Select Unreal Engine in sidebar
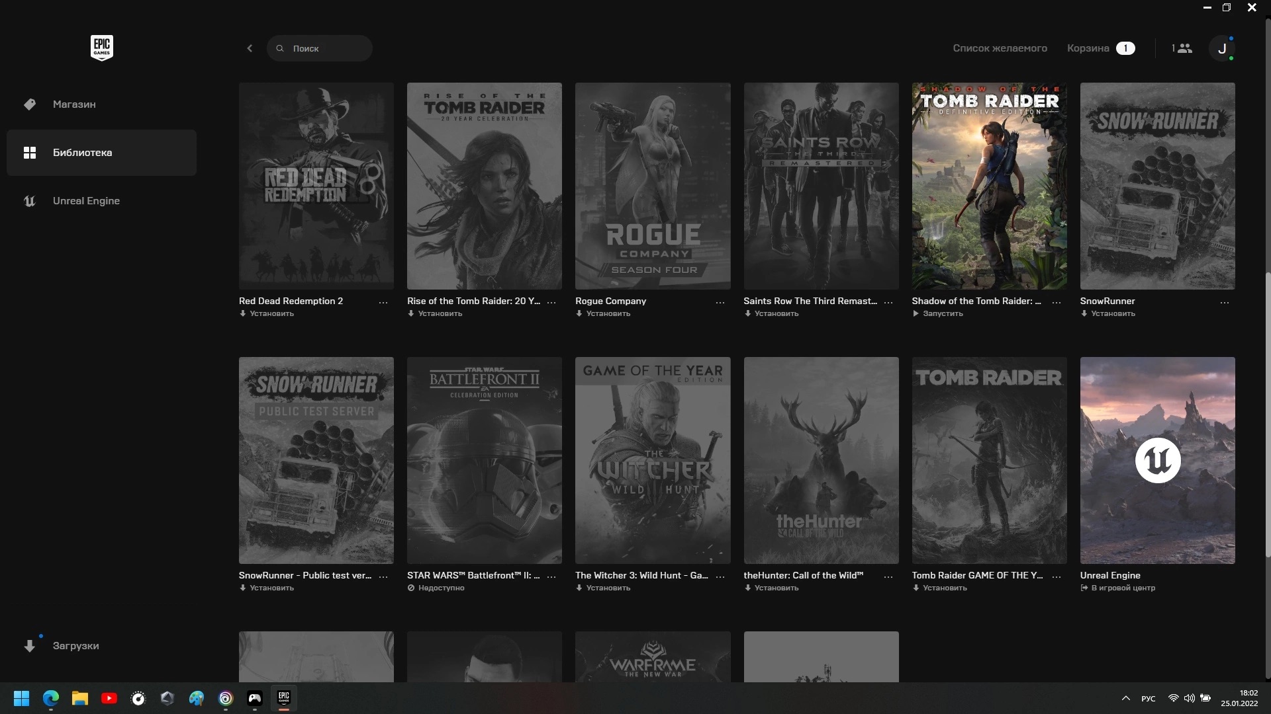The height and width of the screenshot is (714, 1271). click(86, 201)
